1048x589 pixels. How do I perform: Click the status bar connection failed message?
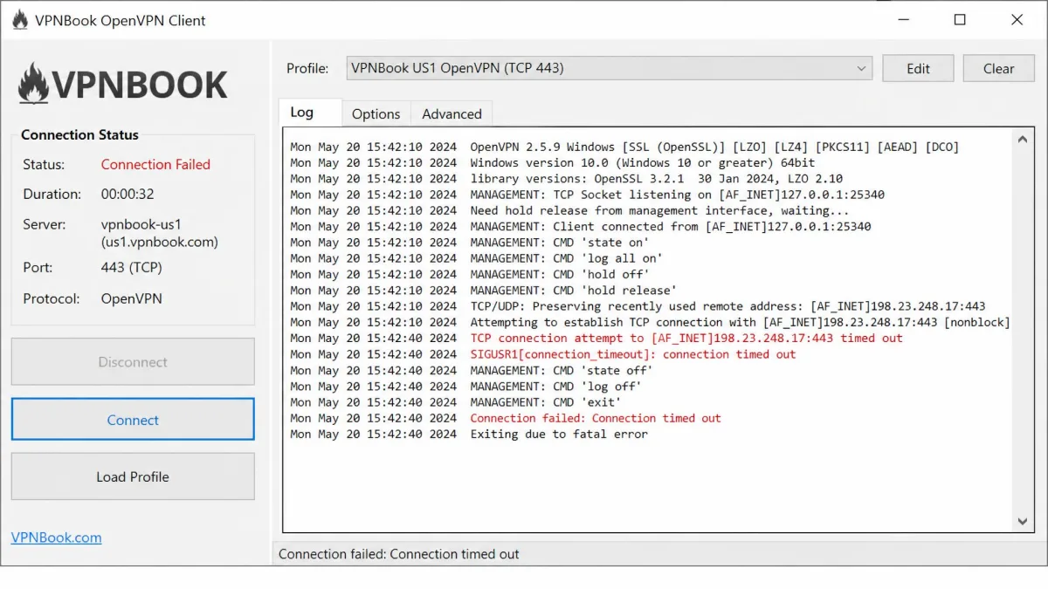[398, 554]
